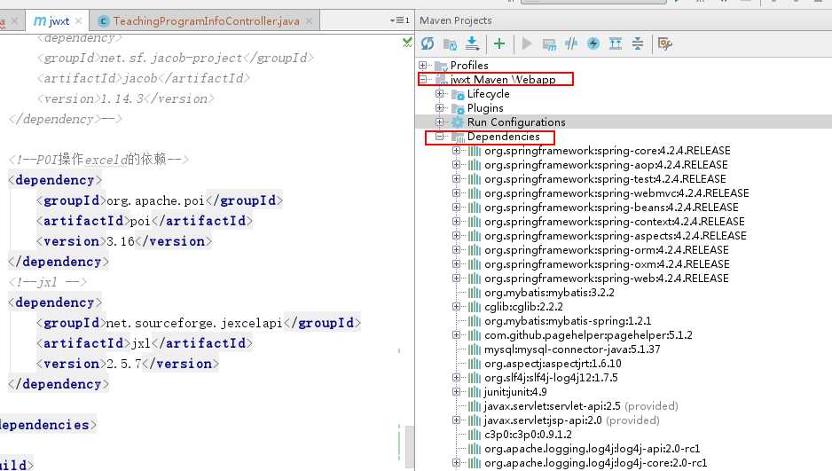
Task: Select spring-oxm:4.2.4.RELEASE dependency
Action: [607, 264]
